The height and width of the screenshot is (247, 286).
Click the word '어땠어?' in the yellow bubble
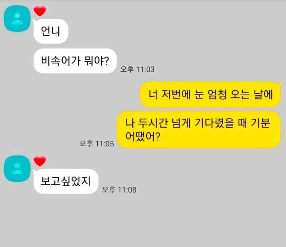pos(143,137)
